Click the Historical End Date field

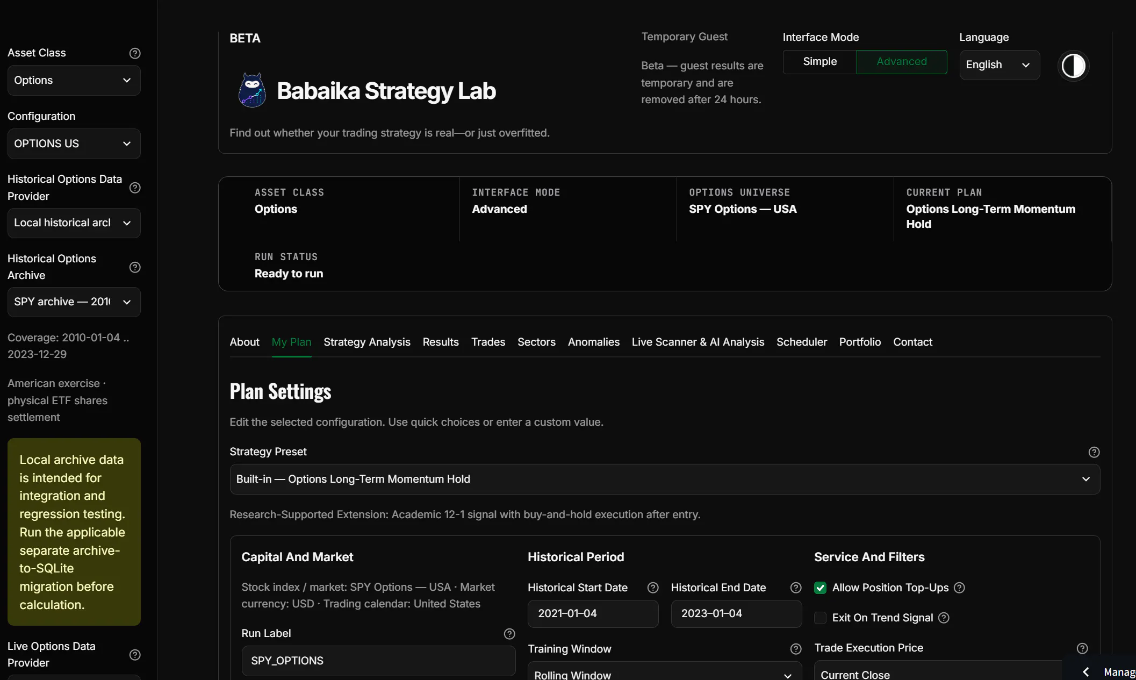click(x=736, y=614)
